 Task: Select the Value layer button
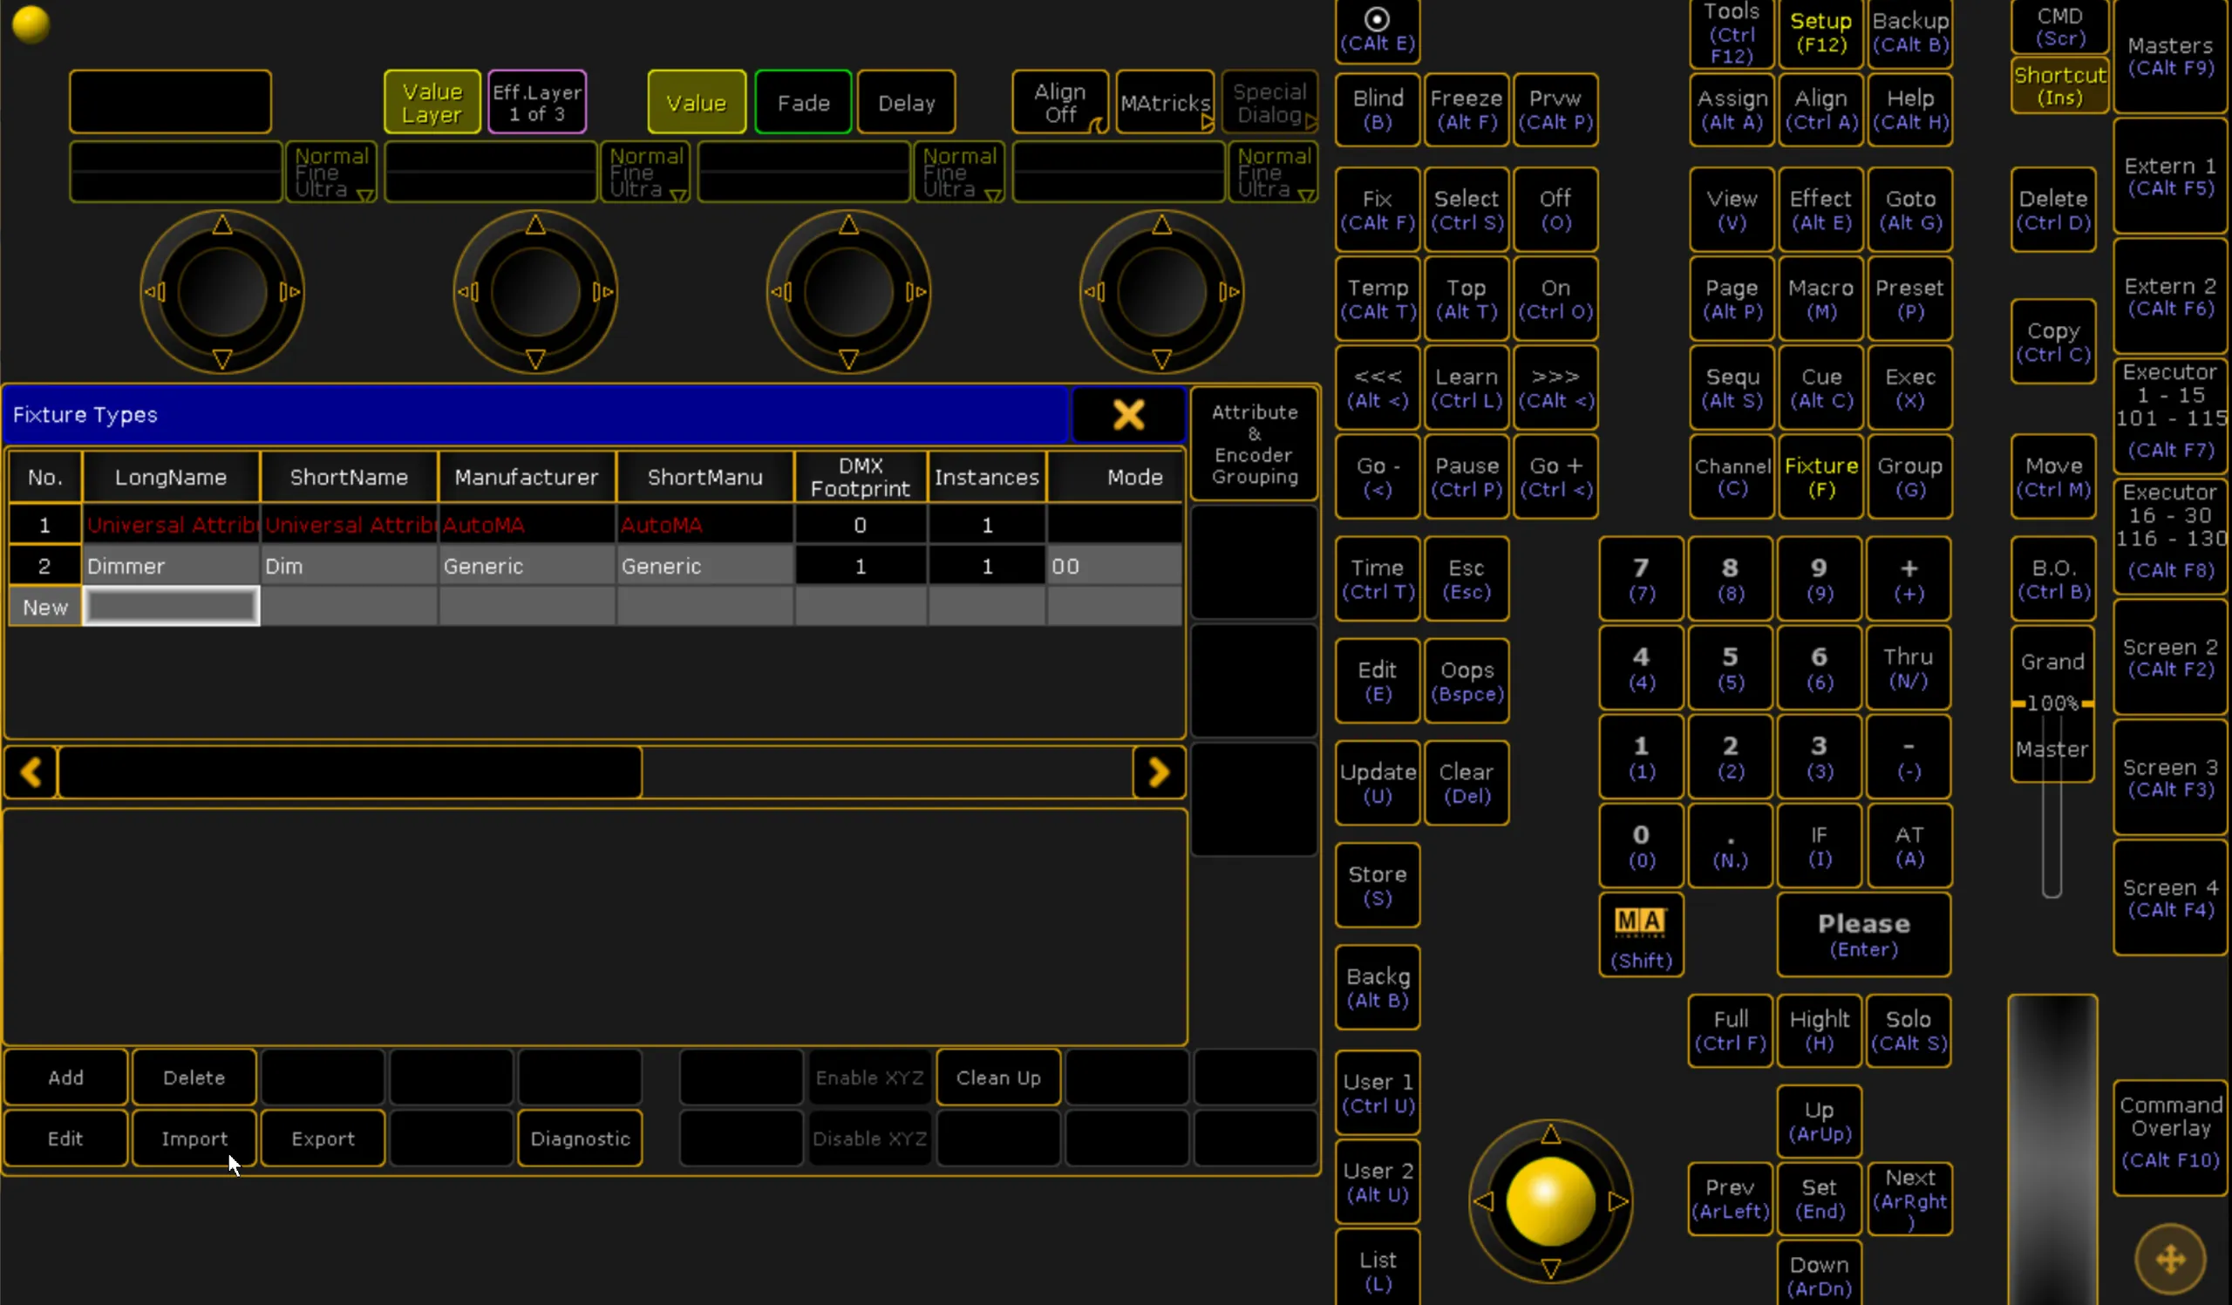click(696, 102)
